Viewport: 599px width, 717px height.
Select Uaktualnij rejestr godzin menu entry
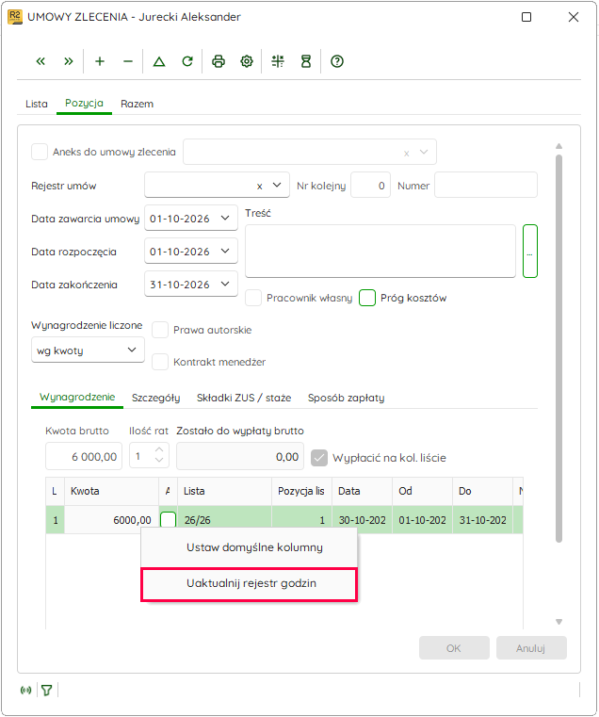point(250,584)
